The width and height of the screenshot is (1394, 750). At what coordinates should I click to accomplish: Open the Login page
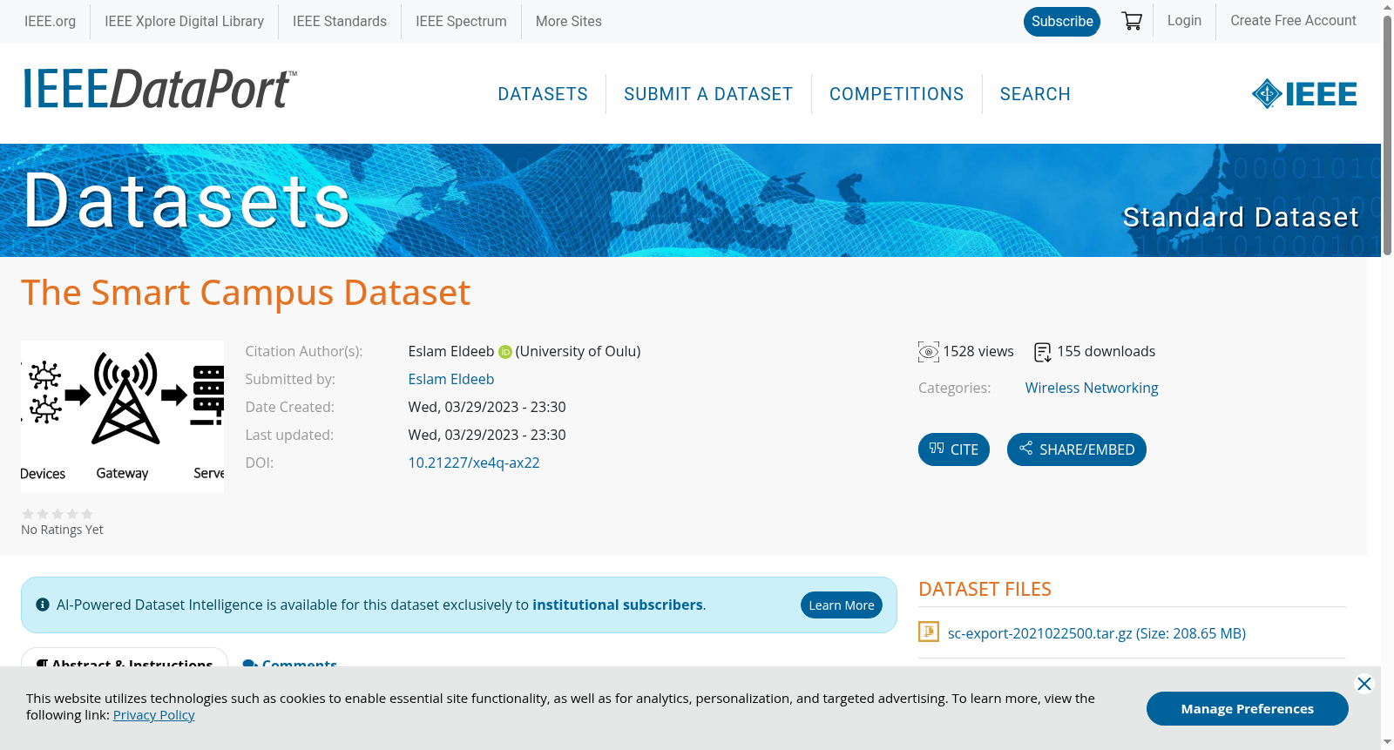click(x=1184, y=21)
